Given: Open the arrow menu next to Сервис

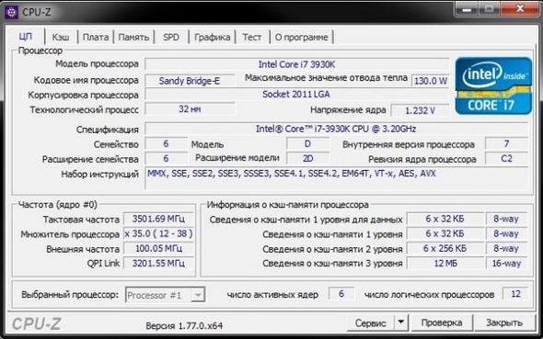Looking at the screenshot, I should click(x=401, y=322).
